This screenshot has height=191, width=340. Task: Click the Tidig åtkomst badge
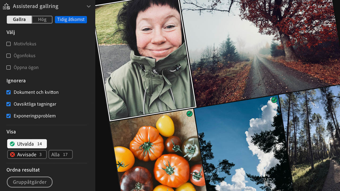71,19
